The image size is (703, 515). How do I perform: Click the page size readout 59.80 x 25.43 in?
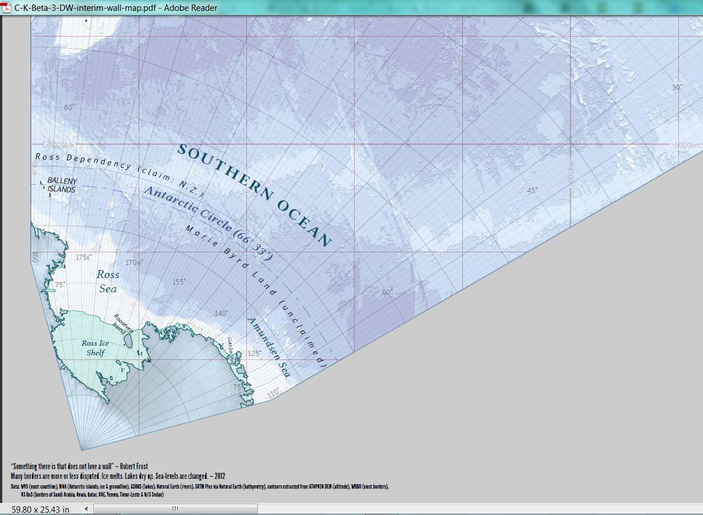(x=40, y=509)
